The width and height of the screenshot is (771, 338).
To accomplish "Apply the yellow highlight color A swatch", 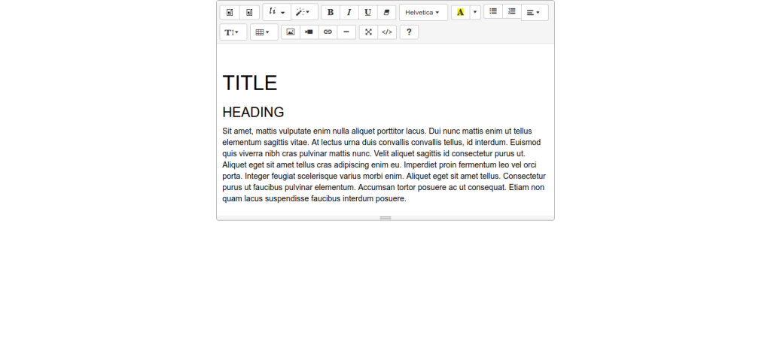I will pyautogui.click(x=460, y=12).
